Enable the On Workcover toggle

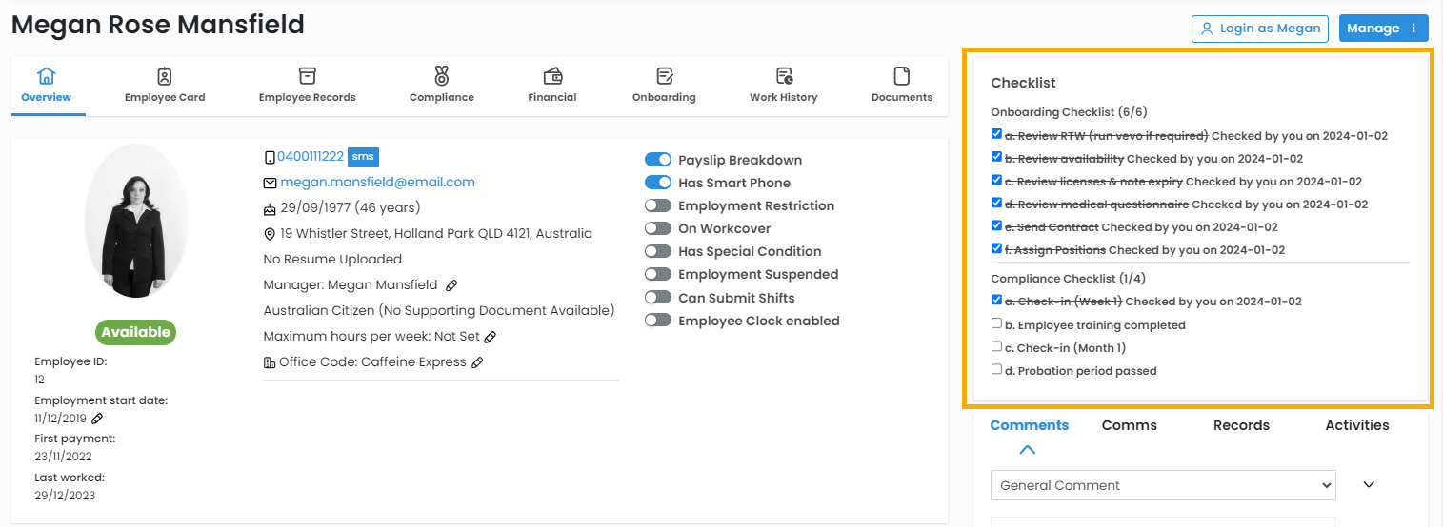coord(658,228)
